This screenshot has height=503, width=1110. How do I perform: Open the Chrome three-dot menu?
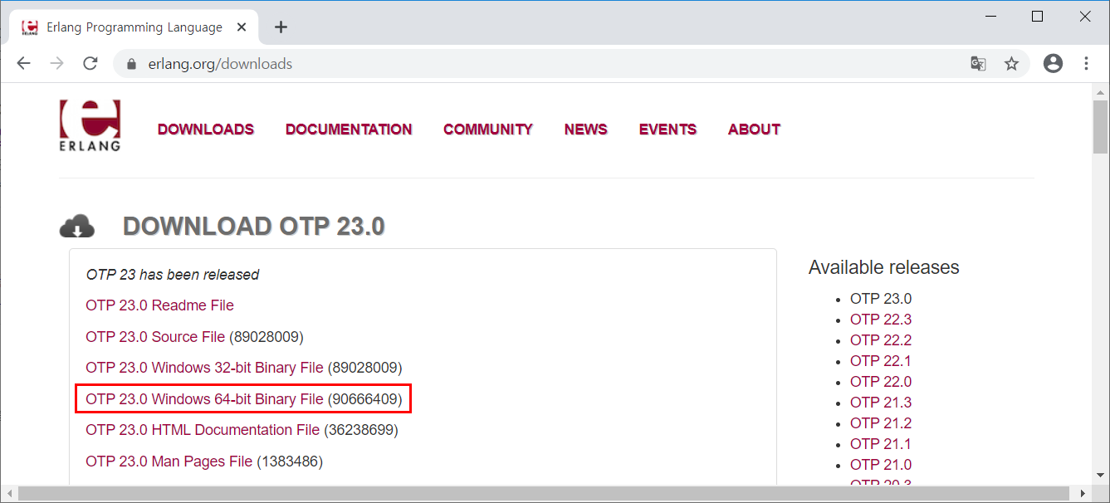click(1086, 63)
